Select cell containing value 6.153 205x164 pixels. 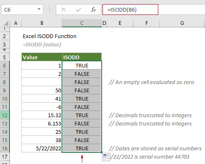pos(42,123)
